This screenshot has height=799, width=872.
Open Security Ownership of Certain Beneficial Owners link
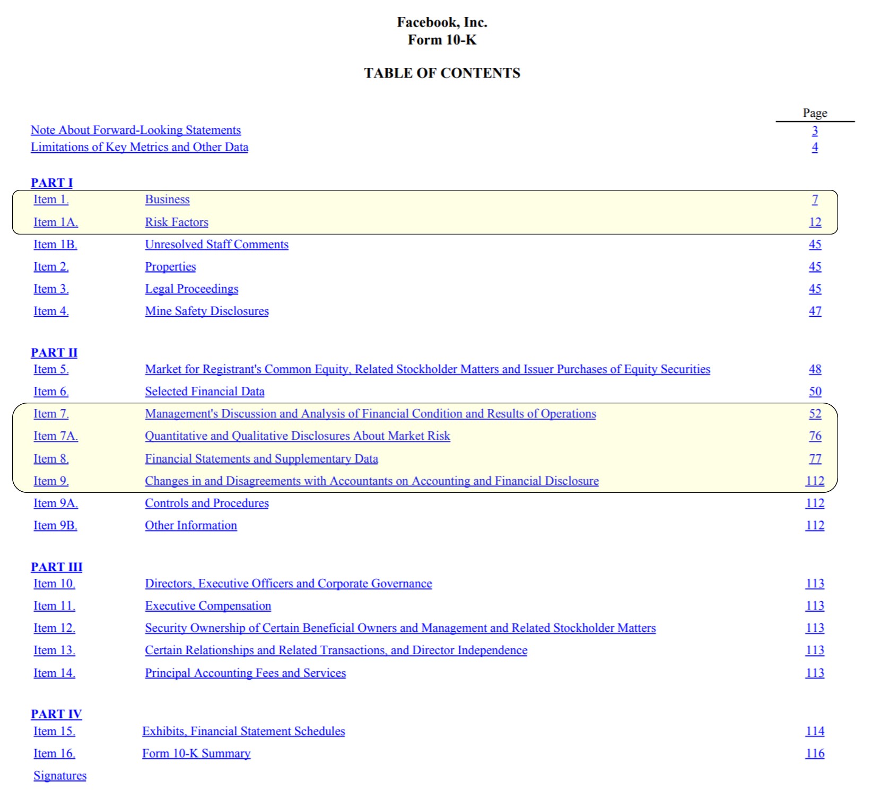400,628
